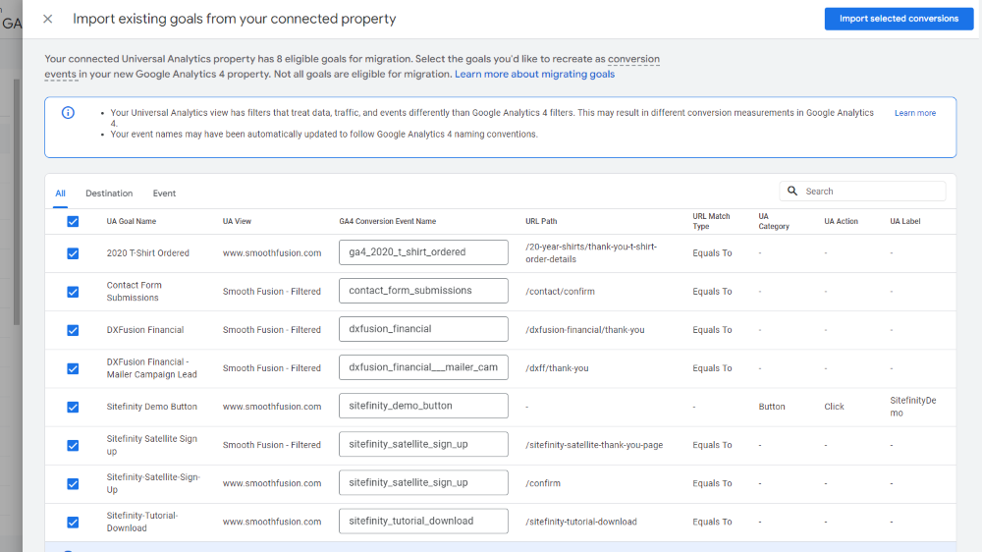
Task: Switch to the All tab
Action: coord(60,193)
